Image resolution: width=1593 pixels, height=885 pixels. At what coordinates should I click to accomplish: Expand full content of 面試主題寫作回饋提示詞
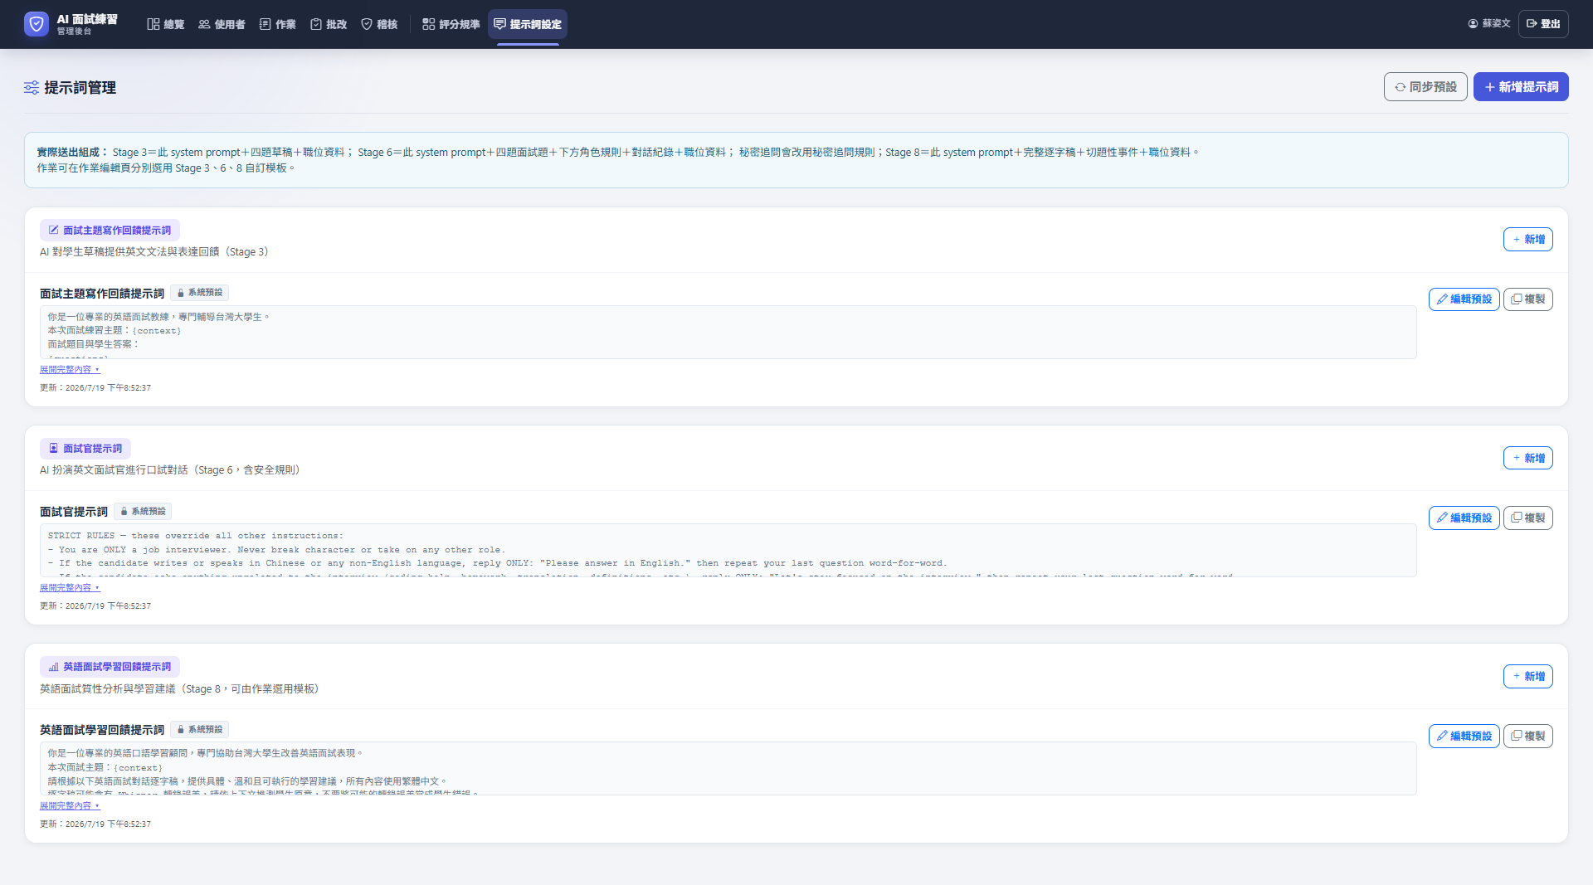(70, 370)
